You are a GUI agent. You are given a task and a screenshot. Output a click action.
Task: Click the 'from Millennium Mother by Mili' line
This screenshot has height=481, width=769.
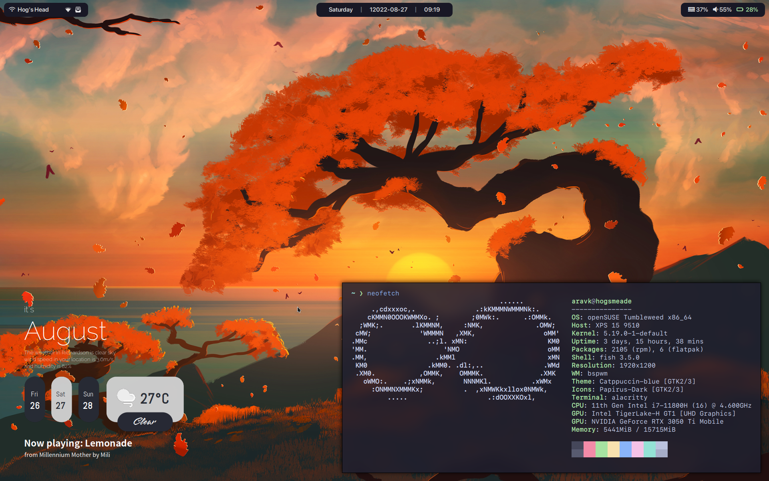[x=67, y=455]
